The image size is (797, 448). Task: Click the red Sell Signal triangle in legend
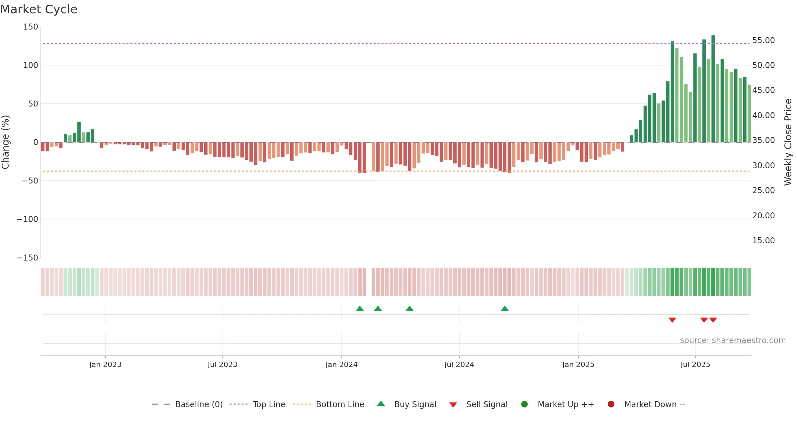[453, 405]
